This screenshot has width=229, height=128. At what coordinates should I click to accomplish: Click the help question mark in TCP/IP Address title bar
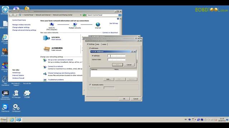point(132,52)
